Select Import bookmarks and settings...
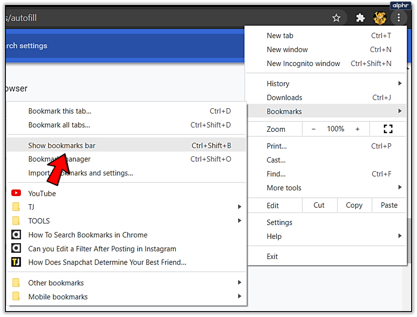 [127, 173]
